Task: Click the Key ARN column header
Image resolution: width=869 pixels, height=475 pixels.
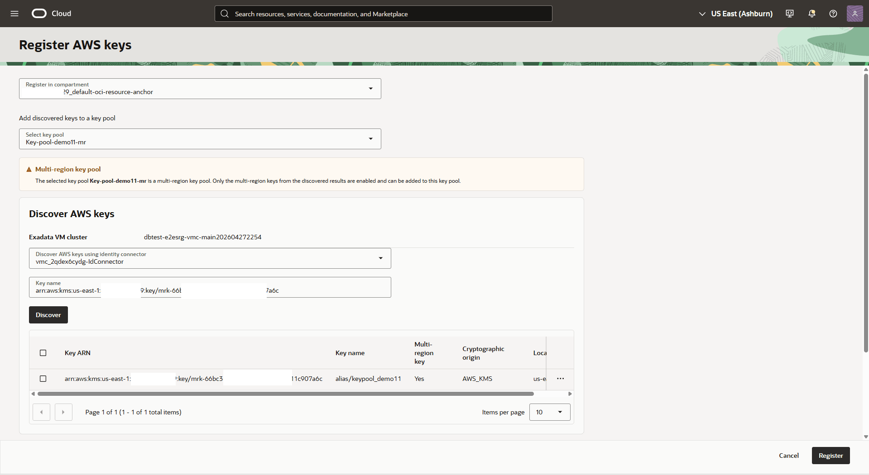Action: point(77,353)
